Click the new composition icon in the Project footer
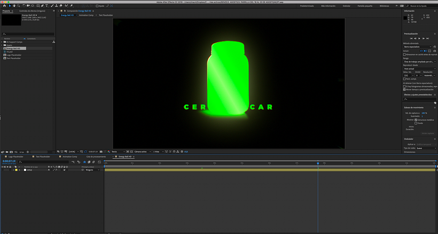This screenshot has width=438, height=234. (11, 152)
